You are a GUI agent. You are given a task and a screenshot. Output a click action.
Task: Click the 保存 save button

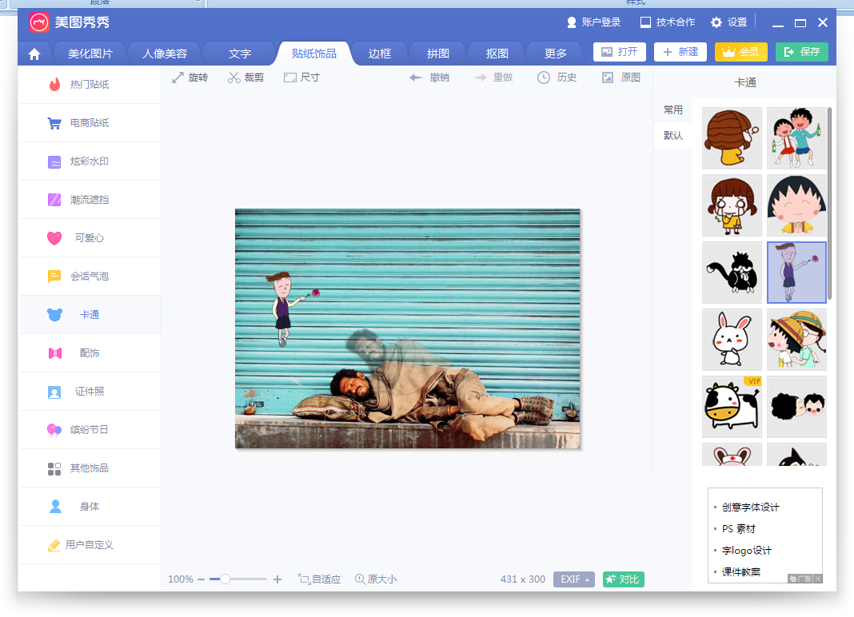[802, 52]
